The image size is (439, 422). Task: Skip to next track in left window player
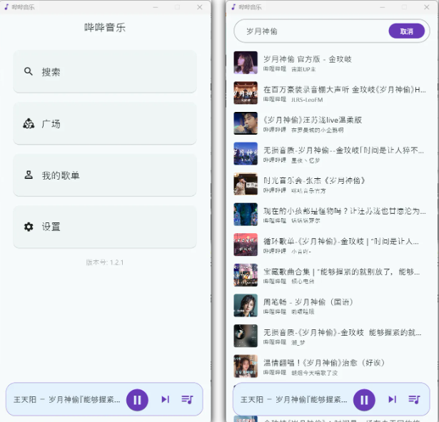tap(166, 399)
